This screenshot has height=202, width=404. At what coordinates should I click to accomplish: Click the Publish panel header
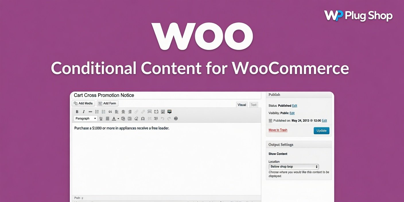(299, 95)
